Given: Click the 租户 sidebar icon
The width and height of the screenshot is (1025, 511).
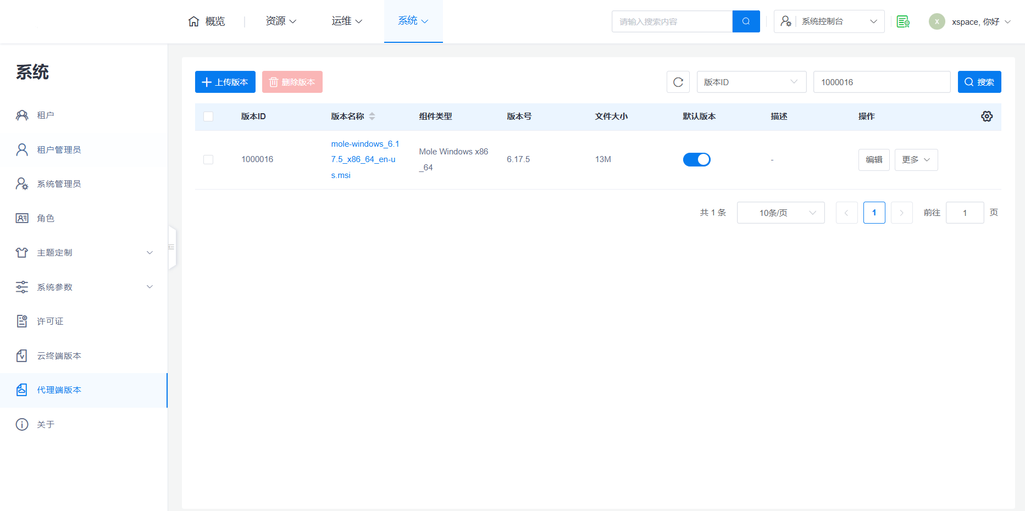Looking at the screenshot, I should [x=22, y=115].
